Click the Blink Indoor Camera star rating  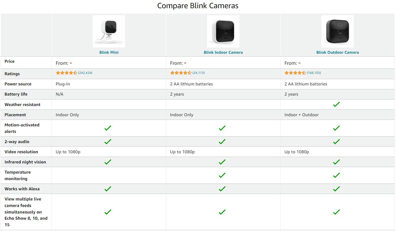[x=181, y=73]
